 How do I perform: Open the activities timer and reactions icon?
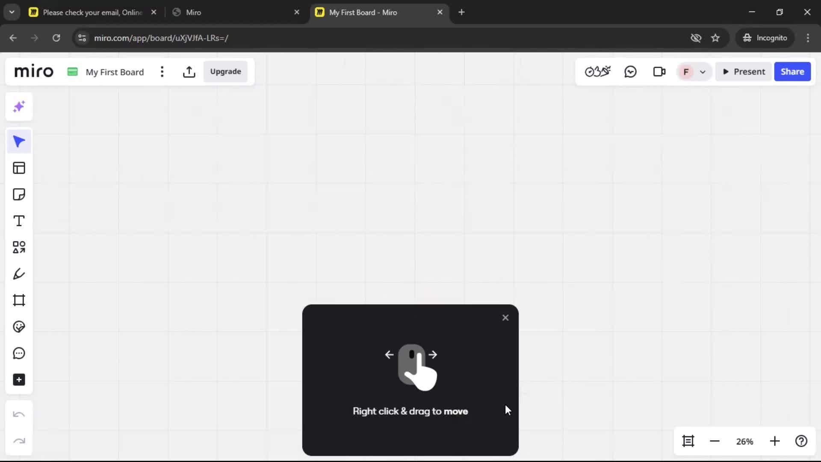pos(598,72)
